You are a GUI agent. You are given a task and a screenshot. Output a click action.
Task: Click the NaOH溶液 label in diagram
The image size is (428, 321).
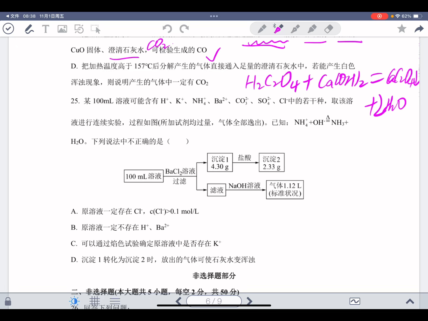[x=244, y=186]
